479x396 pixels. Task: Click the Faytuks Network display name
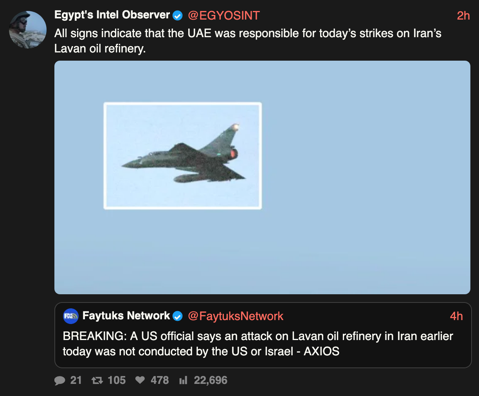pos(126,316)
